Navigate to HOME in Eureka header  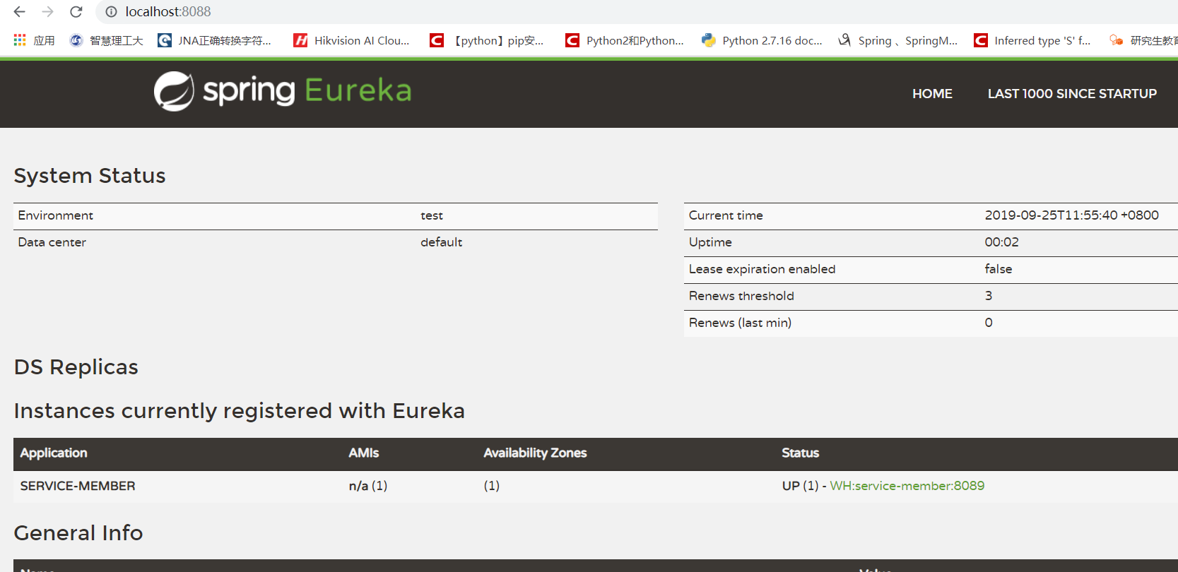tap(932, 93)
